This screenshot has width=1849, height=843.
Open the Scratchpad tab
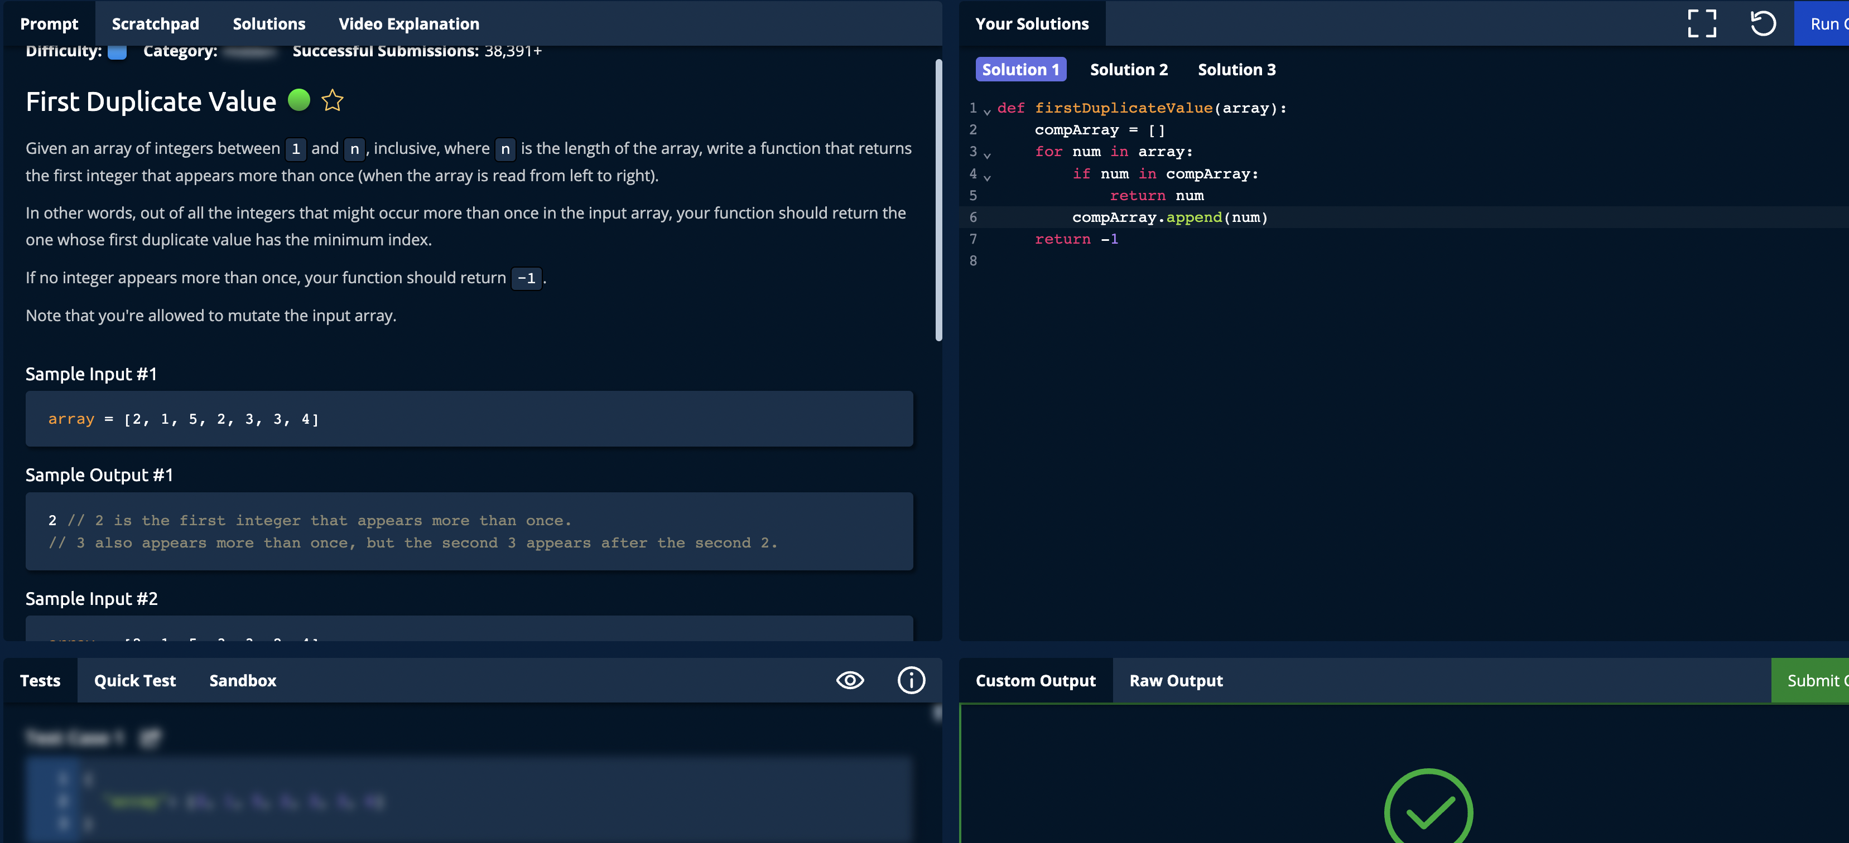point(155,23)
